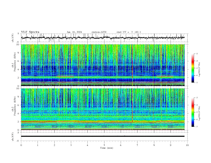Click the ch.1 colorbar 'log(PSD)(V²/Hz)' label
This screenshot has height=163, width=211.
pyautogui.click(x=200, y=70)
